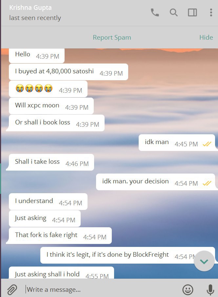Record a voice message with microphone icon
Viewport: 218px width, 297px height.
click(x=210, y=289)
